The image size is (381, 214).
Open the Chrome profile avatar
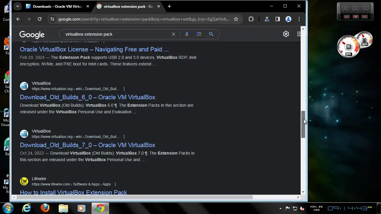pyautogui.click(x=288, y=19)
